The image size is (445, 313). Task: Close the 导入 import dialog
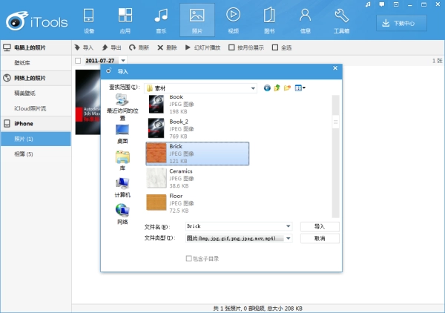pos(335,68)
